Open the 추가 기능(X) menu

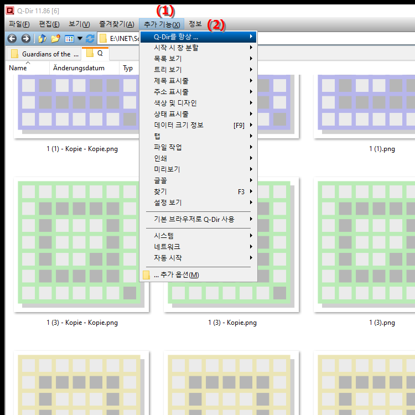coord(162,24)
